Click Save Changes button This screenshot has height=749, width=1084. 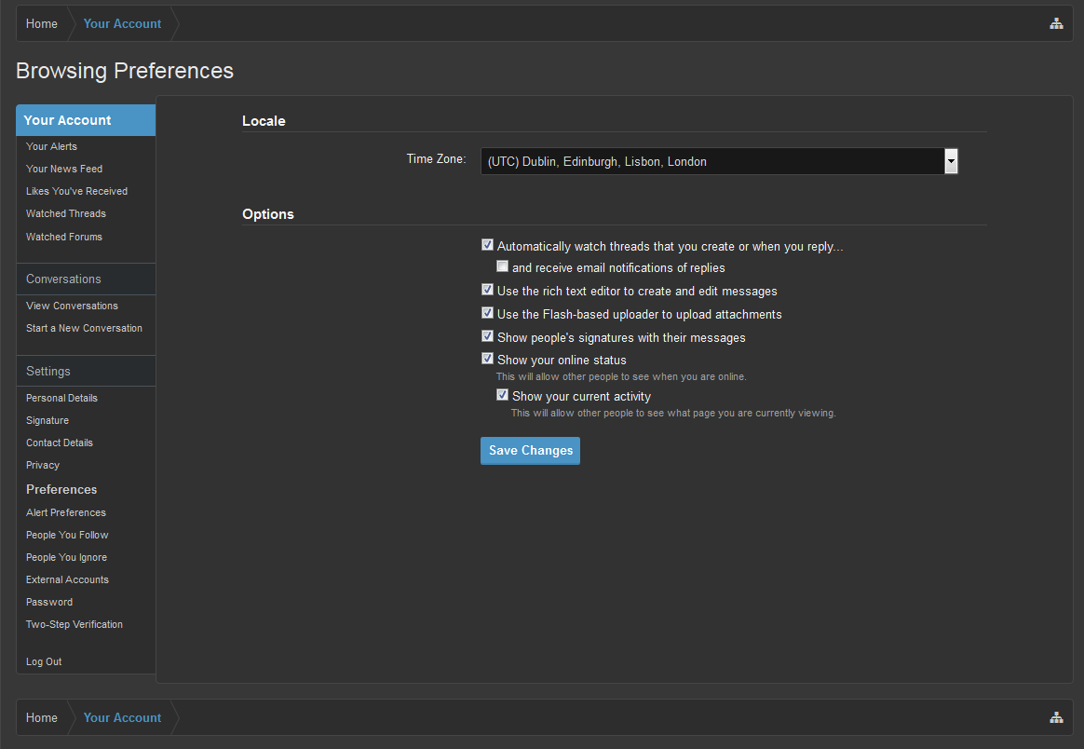tap(530, 451)
